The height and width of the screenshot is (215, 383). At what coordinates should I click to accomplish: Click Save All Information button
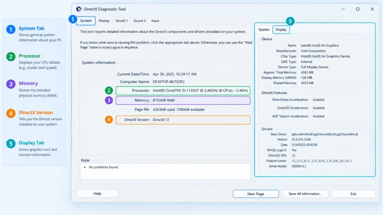305,194
